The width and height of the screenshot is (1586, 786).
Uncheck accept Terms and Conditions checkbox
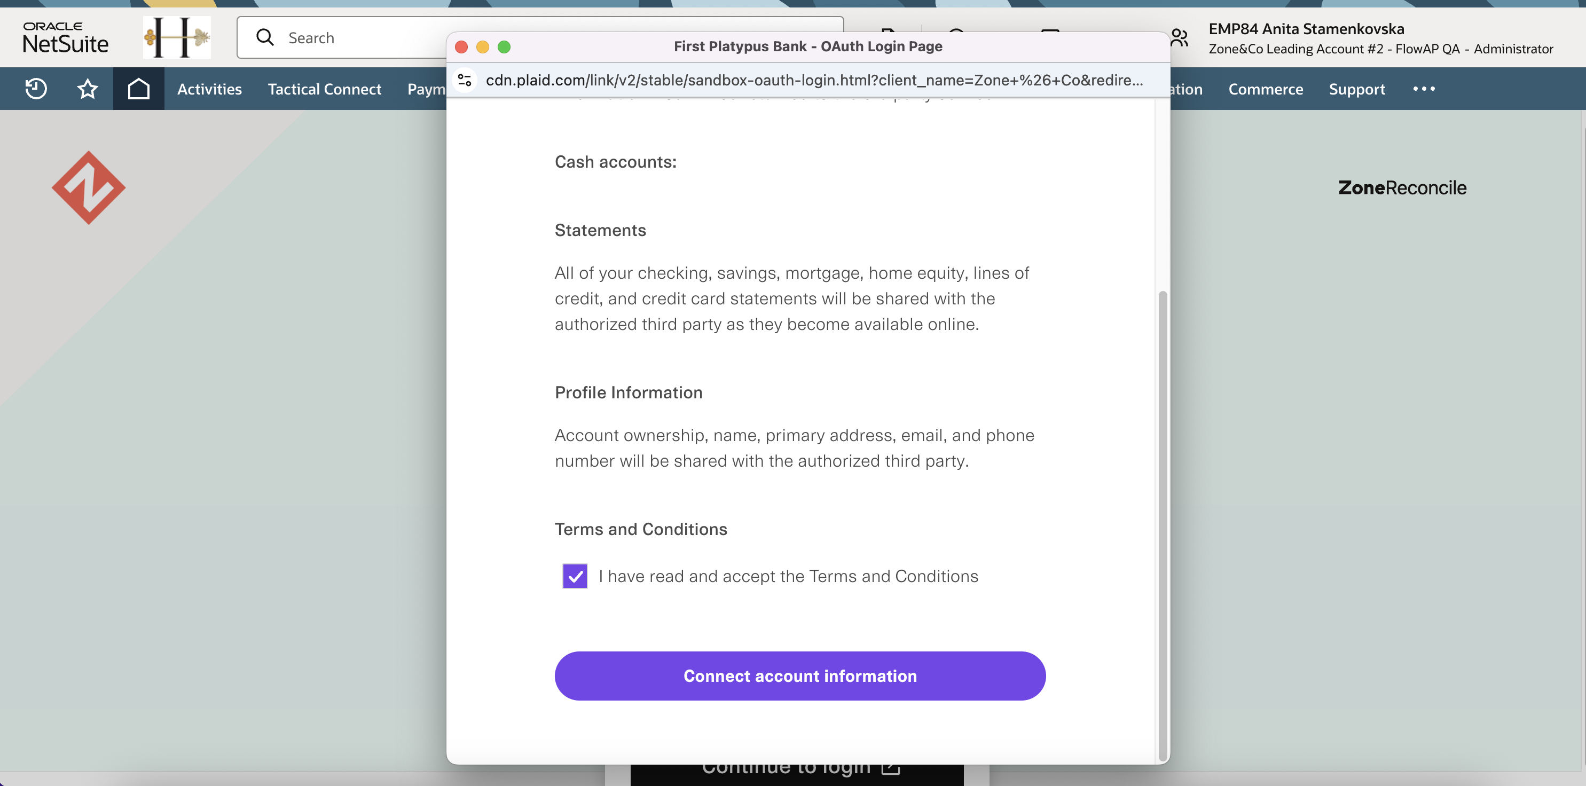(x=575, y=576)
